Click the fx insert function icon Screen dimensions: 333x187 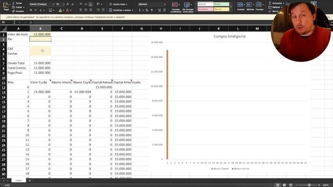pyautogui.click(x=31, y=22)
